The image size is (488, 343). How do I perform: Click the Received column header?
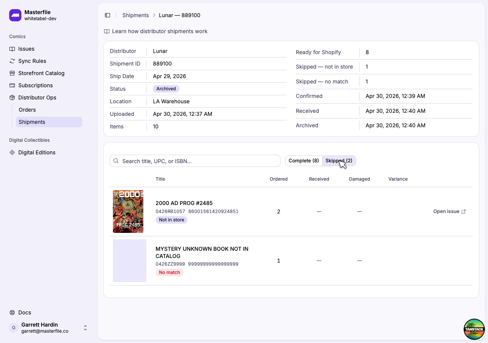coord(319,179)
